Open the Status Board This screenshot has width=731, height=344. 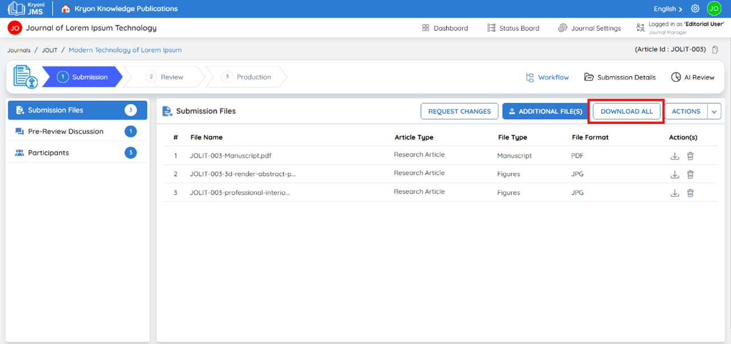pos(513,28)
